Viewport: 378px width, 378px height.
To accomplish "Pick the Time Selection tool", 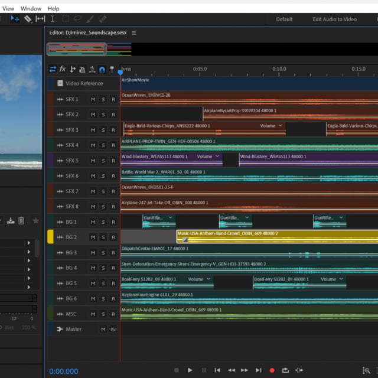I will click(x=53, y=19).
